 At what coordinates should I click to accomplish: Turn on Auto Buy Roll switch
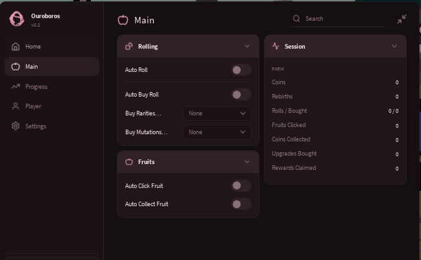241,95
